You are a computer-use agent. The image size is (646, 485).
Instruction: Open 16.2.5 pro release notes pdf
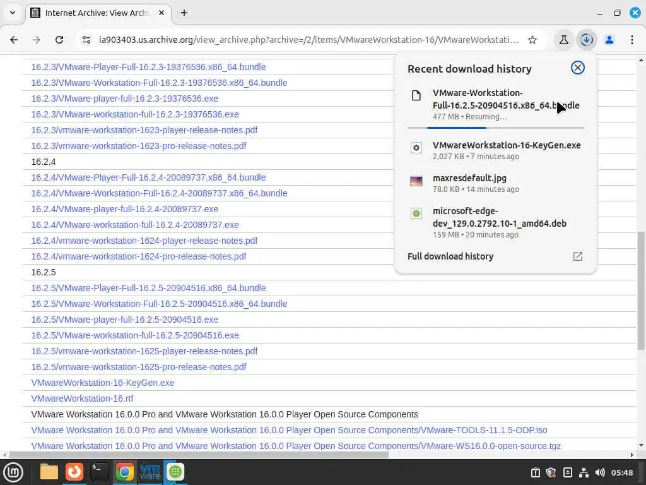[x=138, y=367]
